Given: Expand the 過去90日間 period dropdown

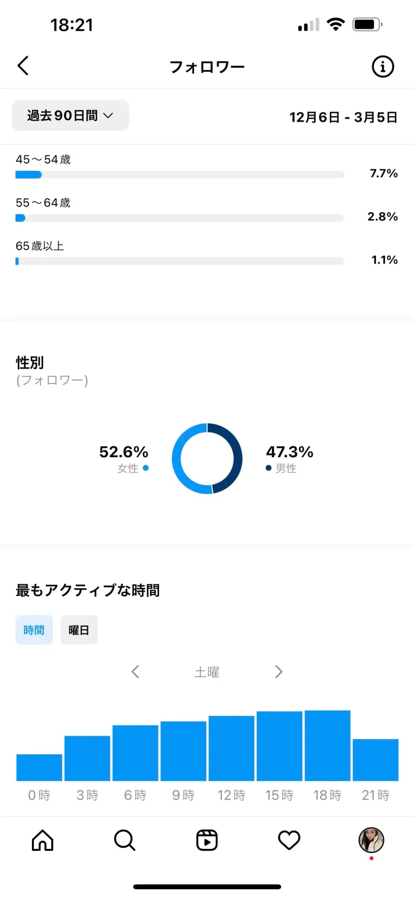Looking at the screenshot, I should (70, 115).
